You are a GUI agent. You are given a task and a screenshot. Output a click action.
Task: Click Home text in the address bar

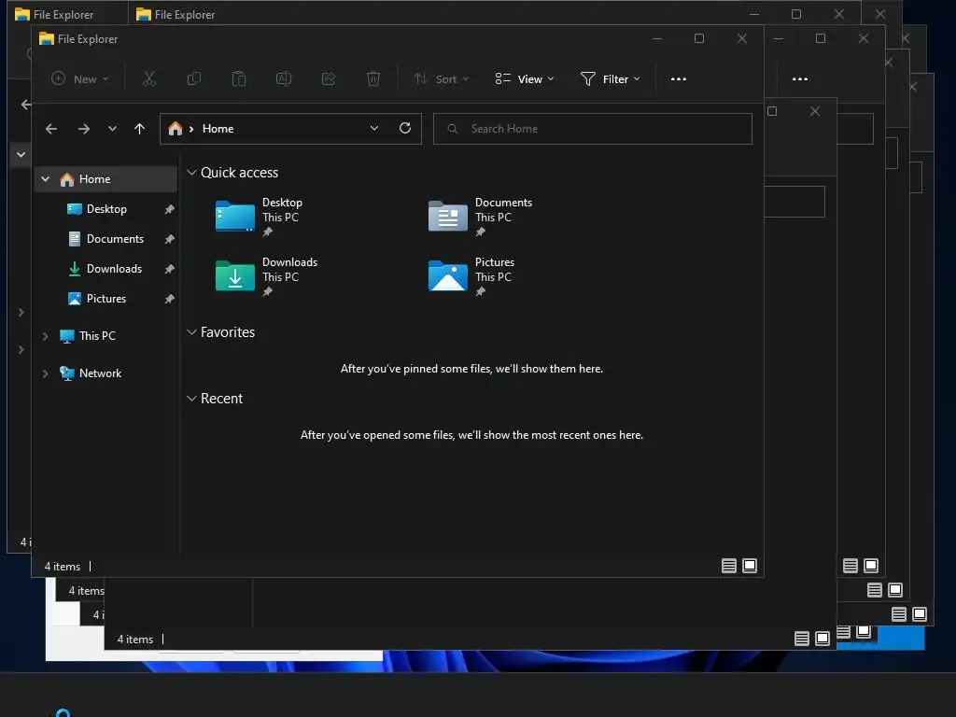[218, 129]
